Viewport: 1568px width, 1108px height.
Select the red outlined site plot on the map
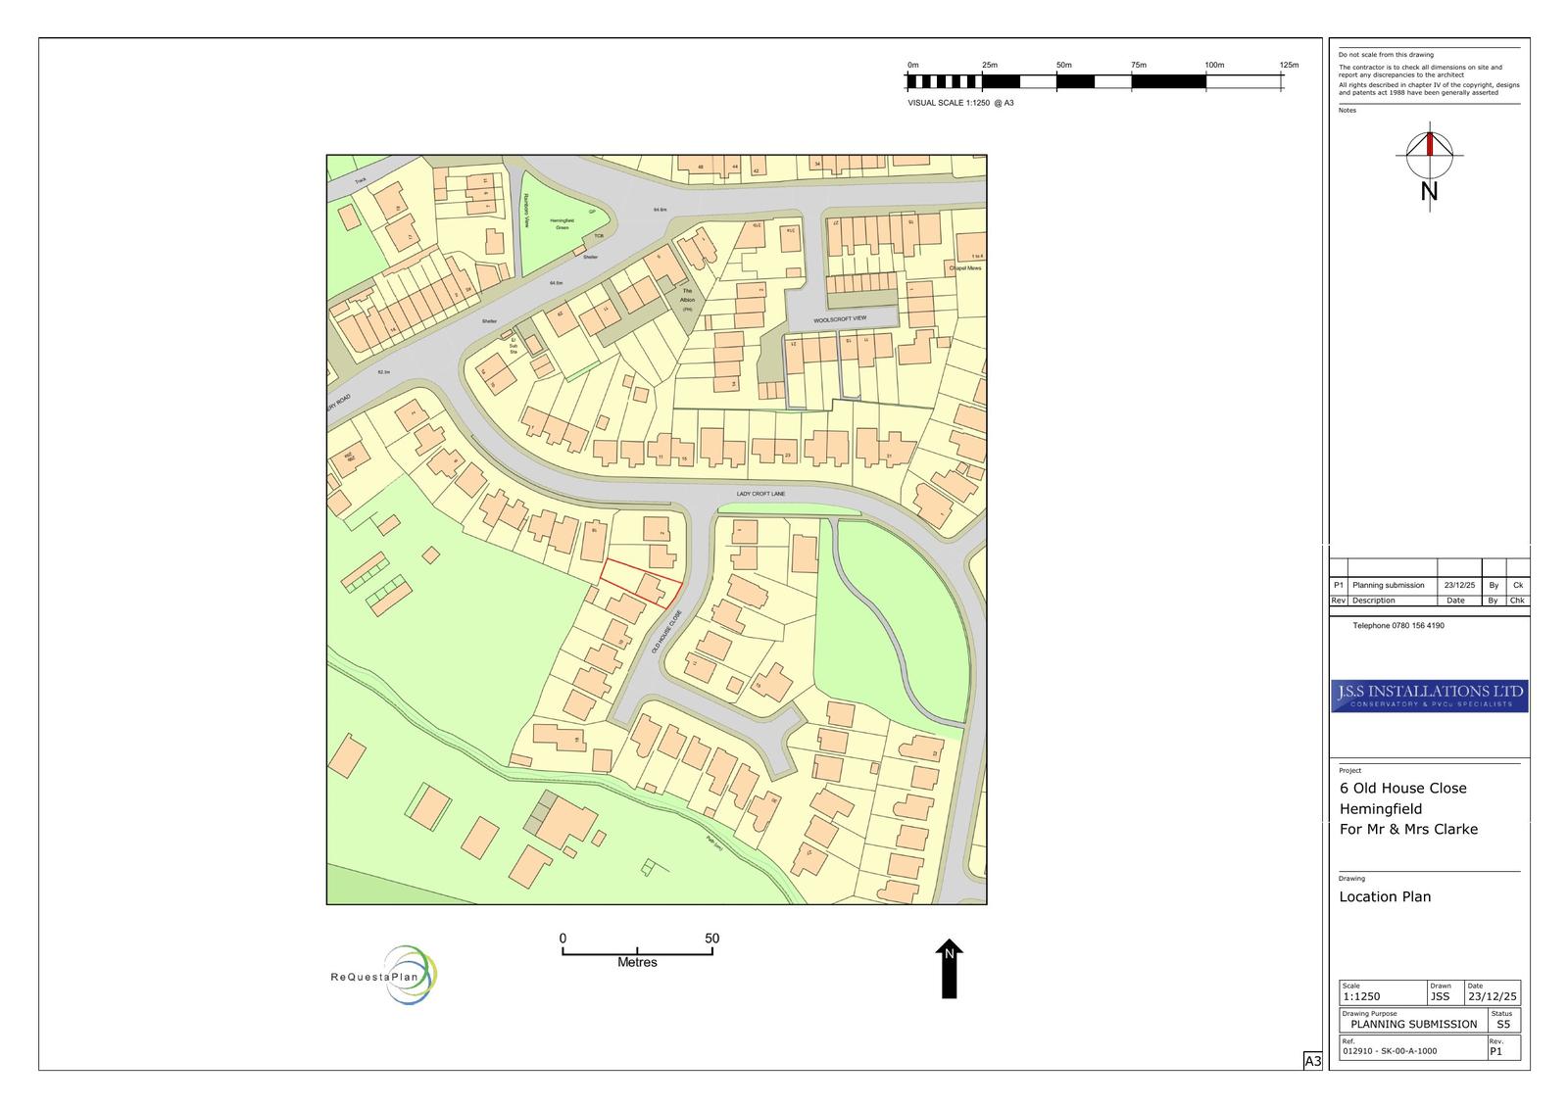pyautogui.click(x=641, y=584)
